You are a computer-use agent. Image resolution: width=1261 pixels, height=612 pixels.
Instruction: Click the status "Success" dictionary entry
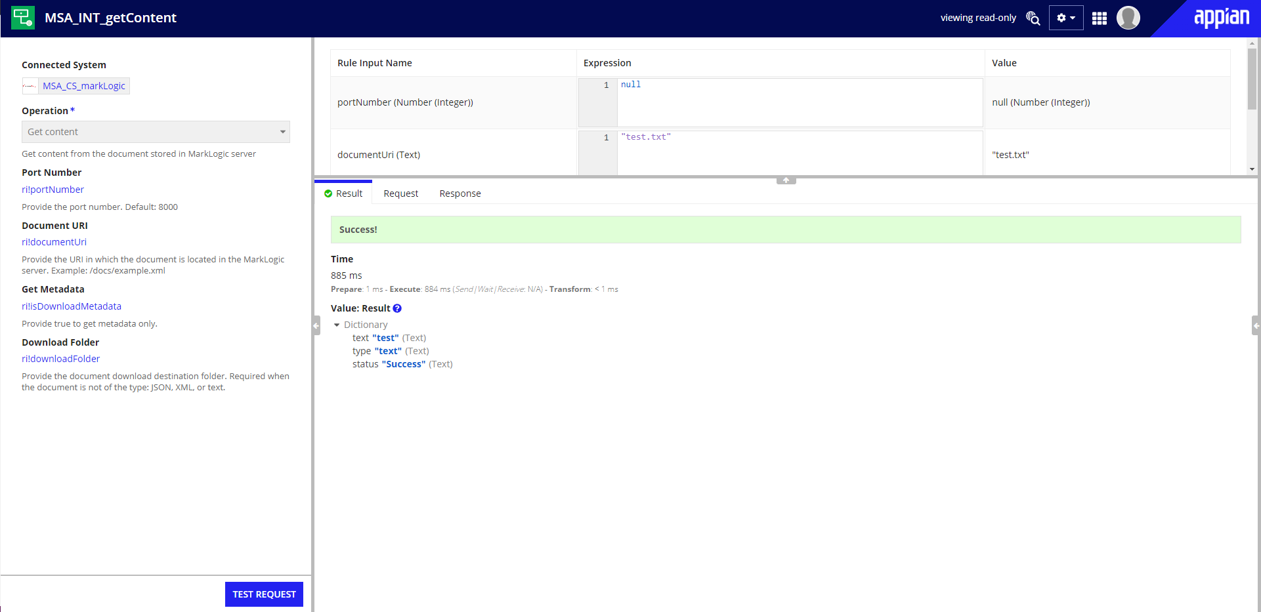click(402, 364)
